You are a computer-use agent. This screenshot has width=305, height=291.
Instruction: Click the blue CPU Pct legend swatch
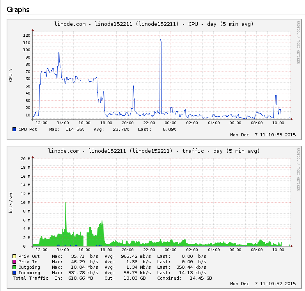[x=14, y=129]
